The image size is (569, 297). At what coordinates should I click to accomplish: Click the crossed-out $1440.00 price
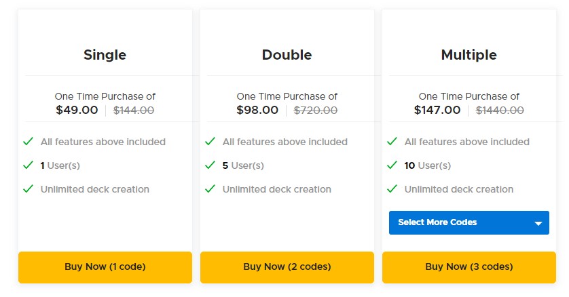(500, 110)
